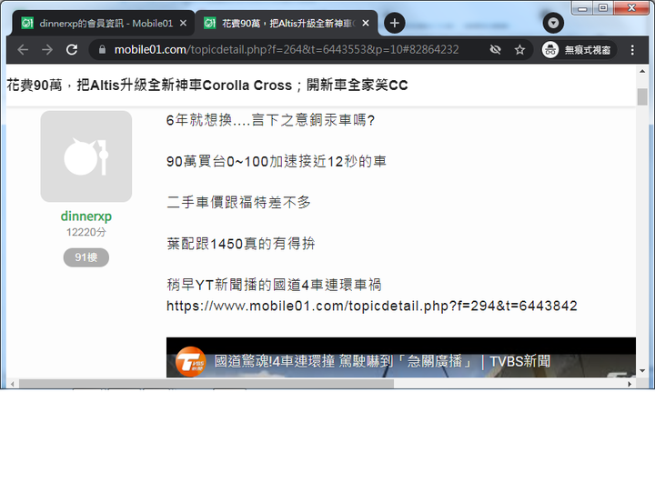Click the horizontal scrollbar thumb
The height and width of the screenshot is (483, 655).
[207, 384]
